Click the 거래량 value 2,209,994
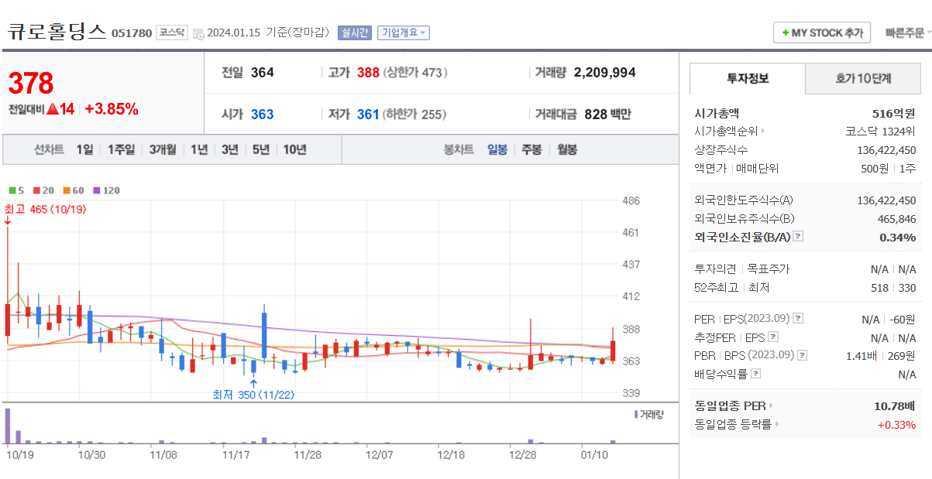 point(604,72)
